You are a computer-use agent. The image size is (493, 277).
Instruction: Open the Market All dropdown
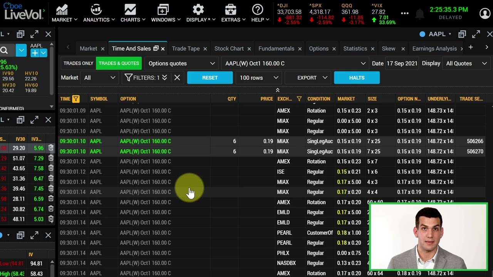(x=100, y=78)
